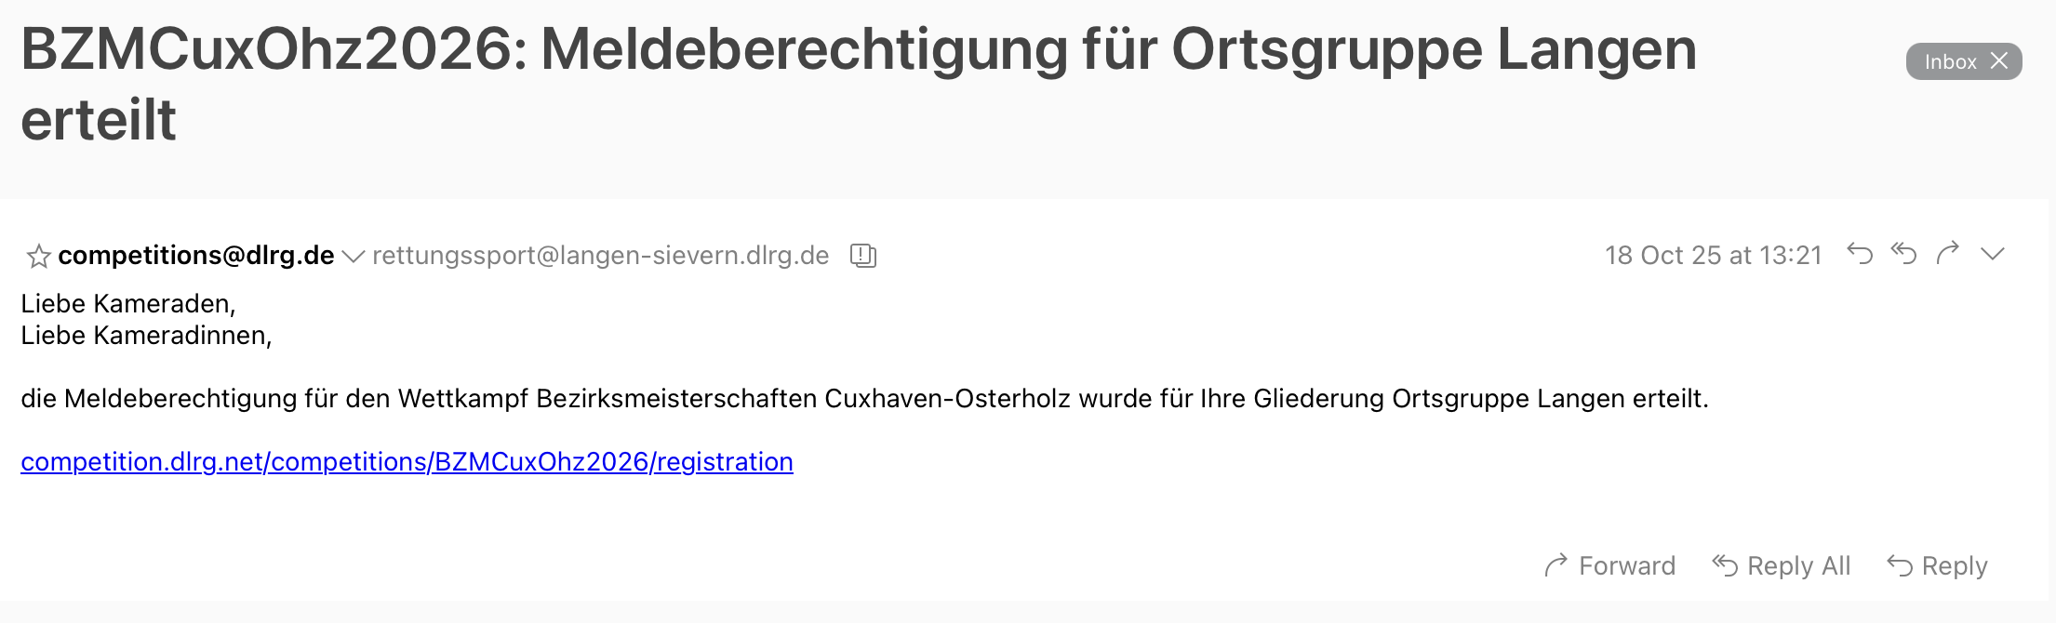
Task: Click the 18 Oct 25 at 13:21 timestamp
Action: tap(1713, 255)
